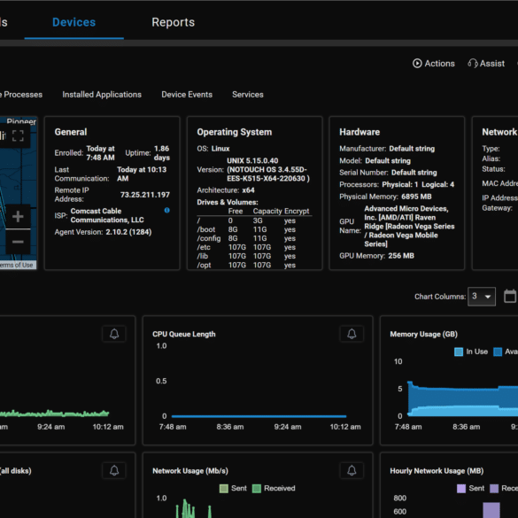Open Installed Applications tab

tap(102, 95)
